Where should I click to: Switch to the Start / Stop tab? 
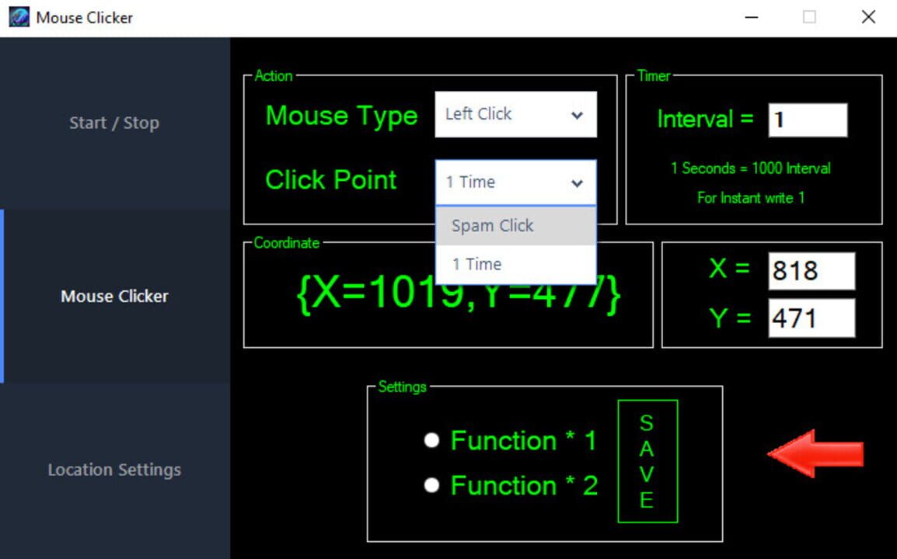(114, 122)
